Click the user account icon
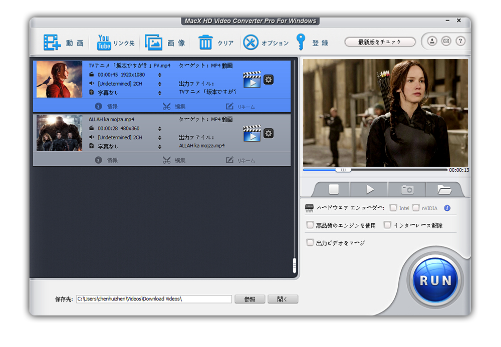501x347 pixels. 432,41
